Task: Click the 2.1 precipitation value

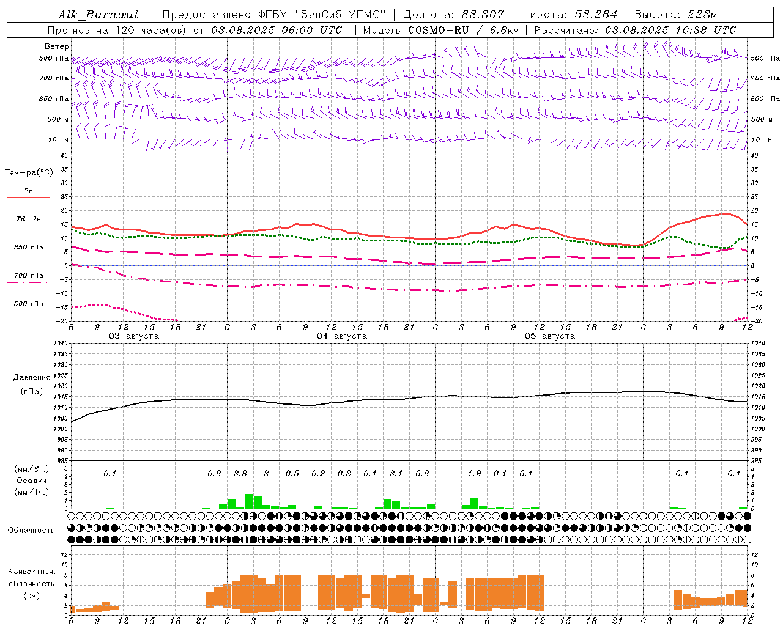Action: click(x=396, y=473)
